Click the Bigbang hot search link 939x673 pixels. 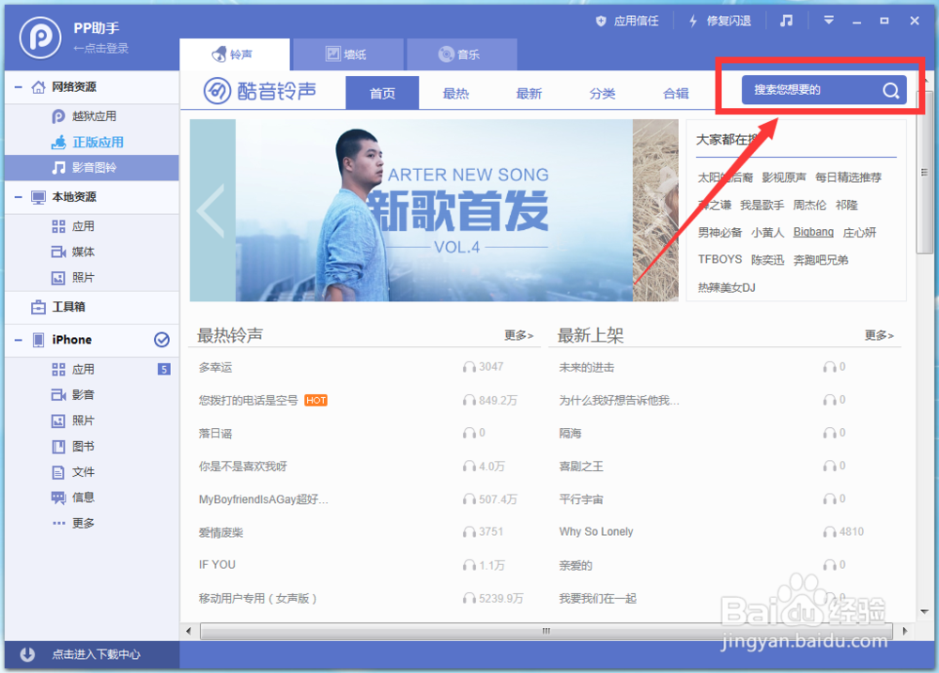pyautogui.click(x=813, y=233)
